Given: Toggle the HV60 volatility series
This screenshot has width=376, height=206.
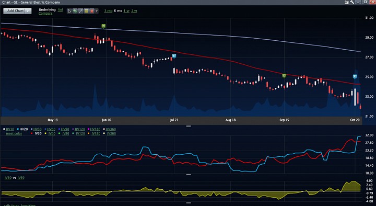Looking at the screenshot, I should click(51, 129).
